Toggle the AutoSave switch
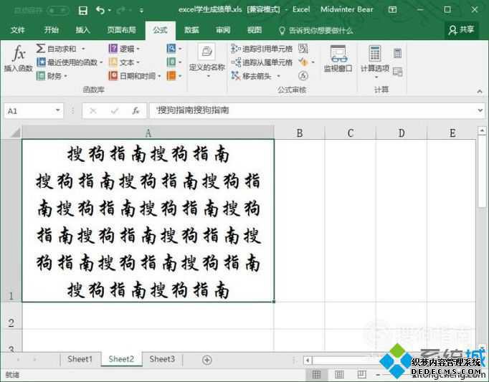 [x=57, y=11]
